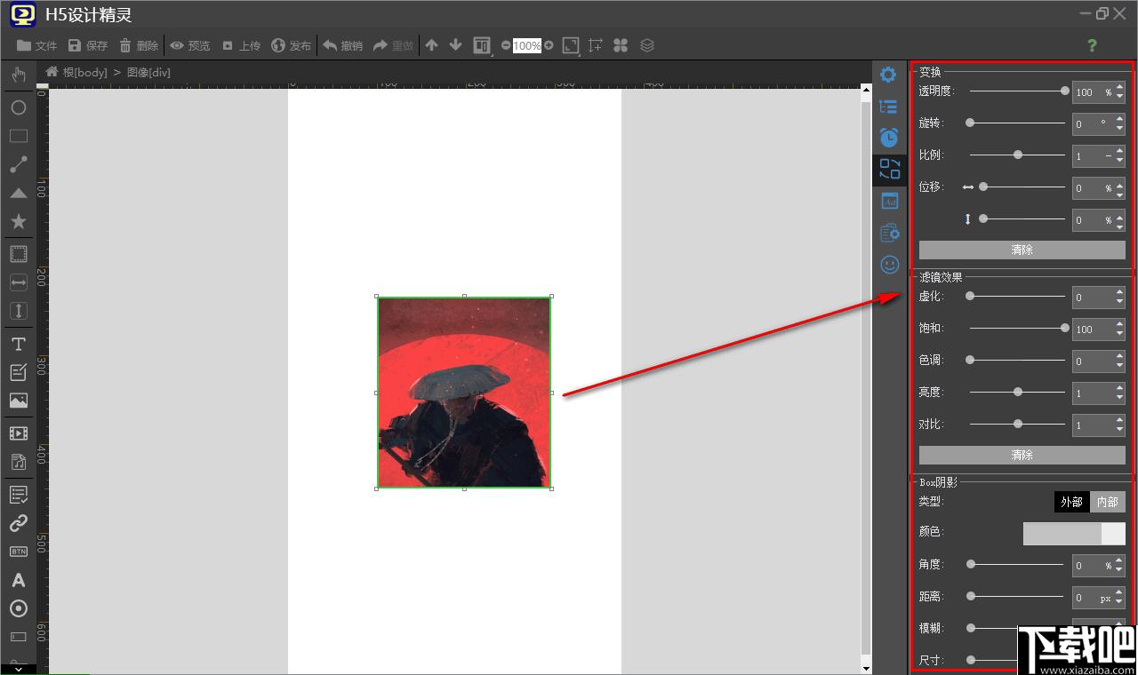Image resolution: width=1138 pixels, height=675 pixels.
Task: Select the image insert tool
Action: click(x=18, y=401)
